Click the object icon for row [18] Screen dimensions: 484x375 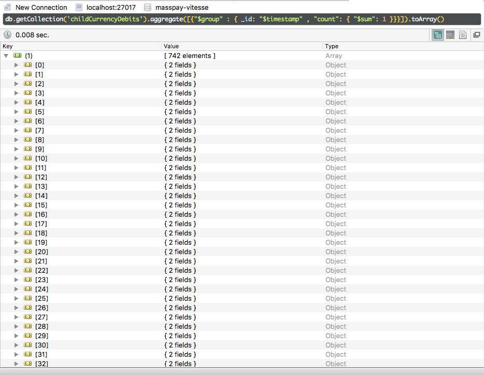[28, 233]
